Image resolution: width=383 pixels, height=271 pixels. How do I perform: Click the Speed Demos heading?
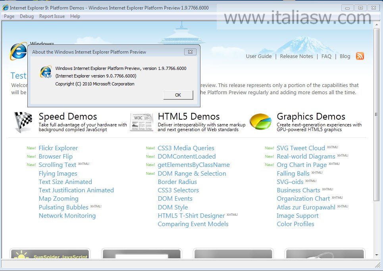67,116
